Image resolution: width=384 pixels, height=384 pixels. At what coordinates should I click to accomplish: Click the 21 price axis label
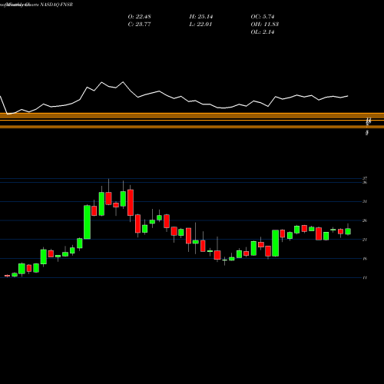pyautogui.click(x=365, y=240)
